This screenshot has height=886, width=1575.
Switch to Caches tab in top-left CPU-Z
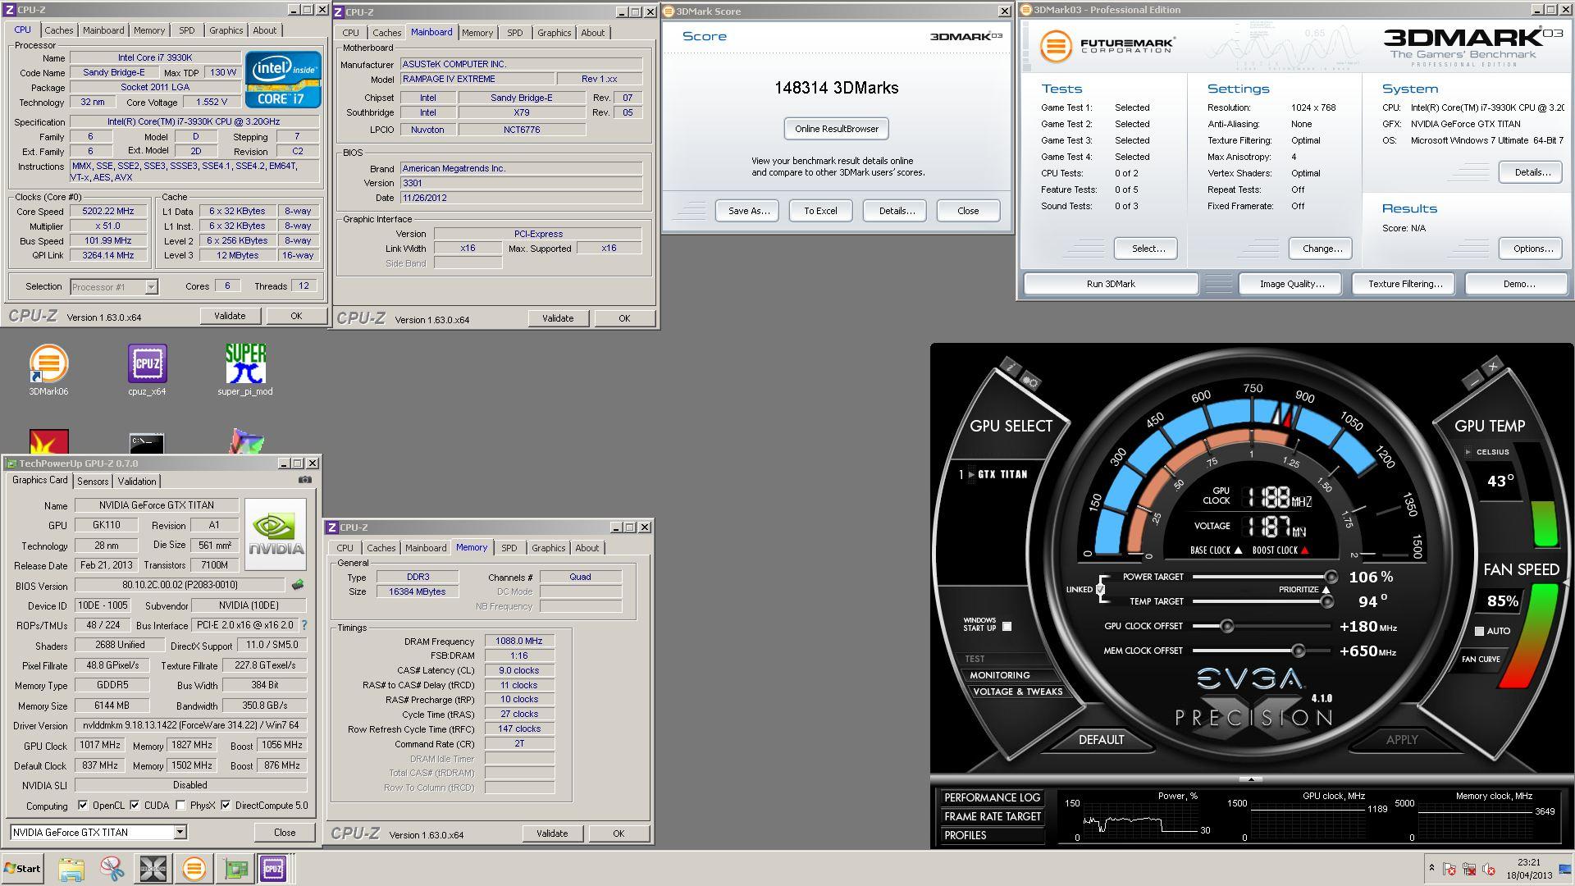(58, 30)
